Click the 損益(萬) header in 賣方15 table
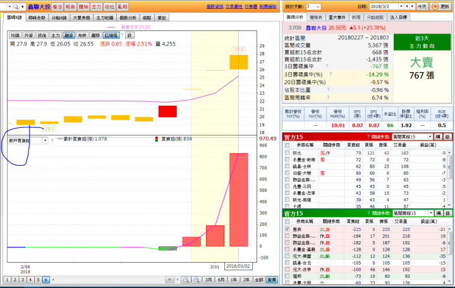This screenshot has width=455, height=288. (x=428, y=222)
